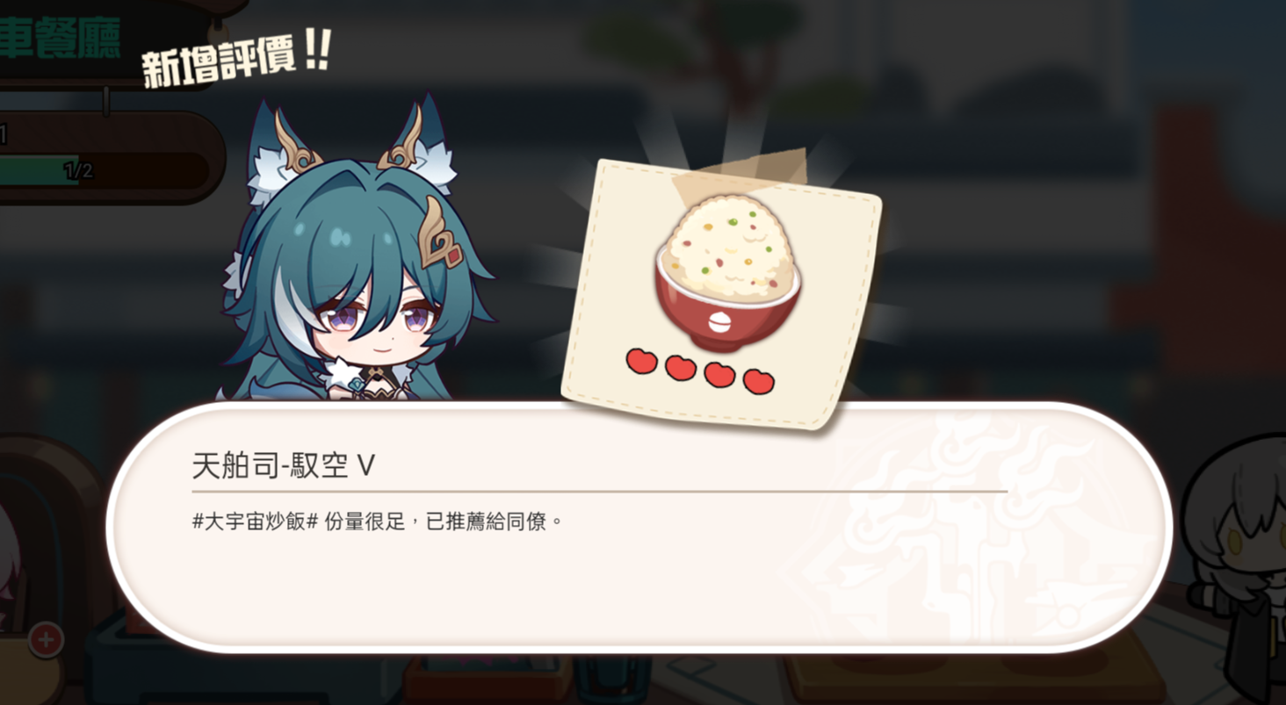Click the pink-haired character at the left edge
Image resolution: width=1286 pixels, height=705 pixels.
pyautogui.click(x=11, y=562)
